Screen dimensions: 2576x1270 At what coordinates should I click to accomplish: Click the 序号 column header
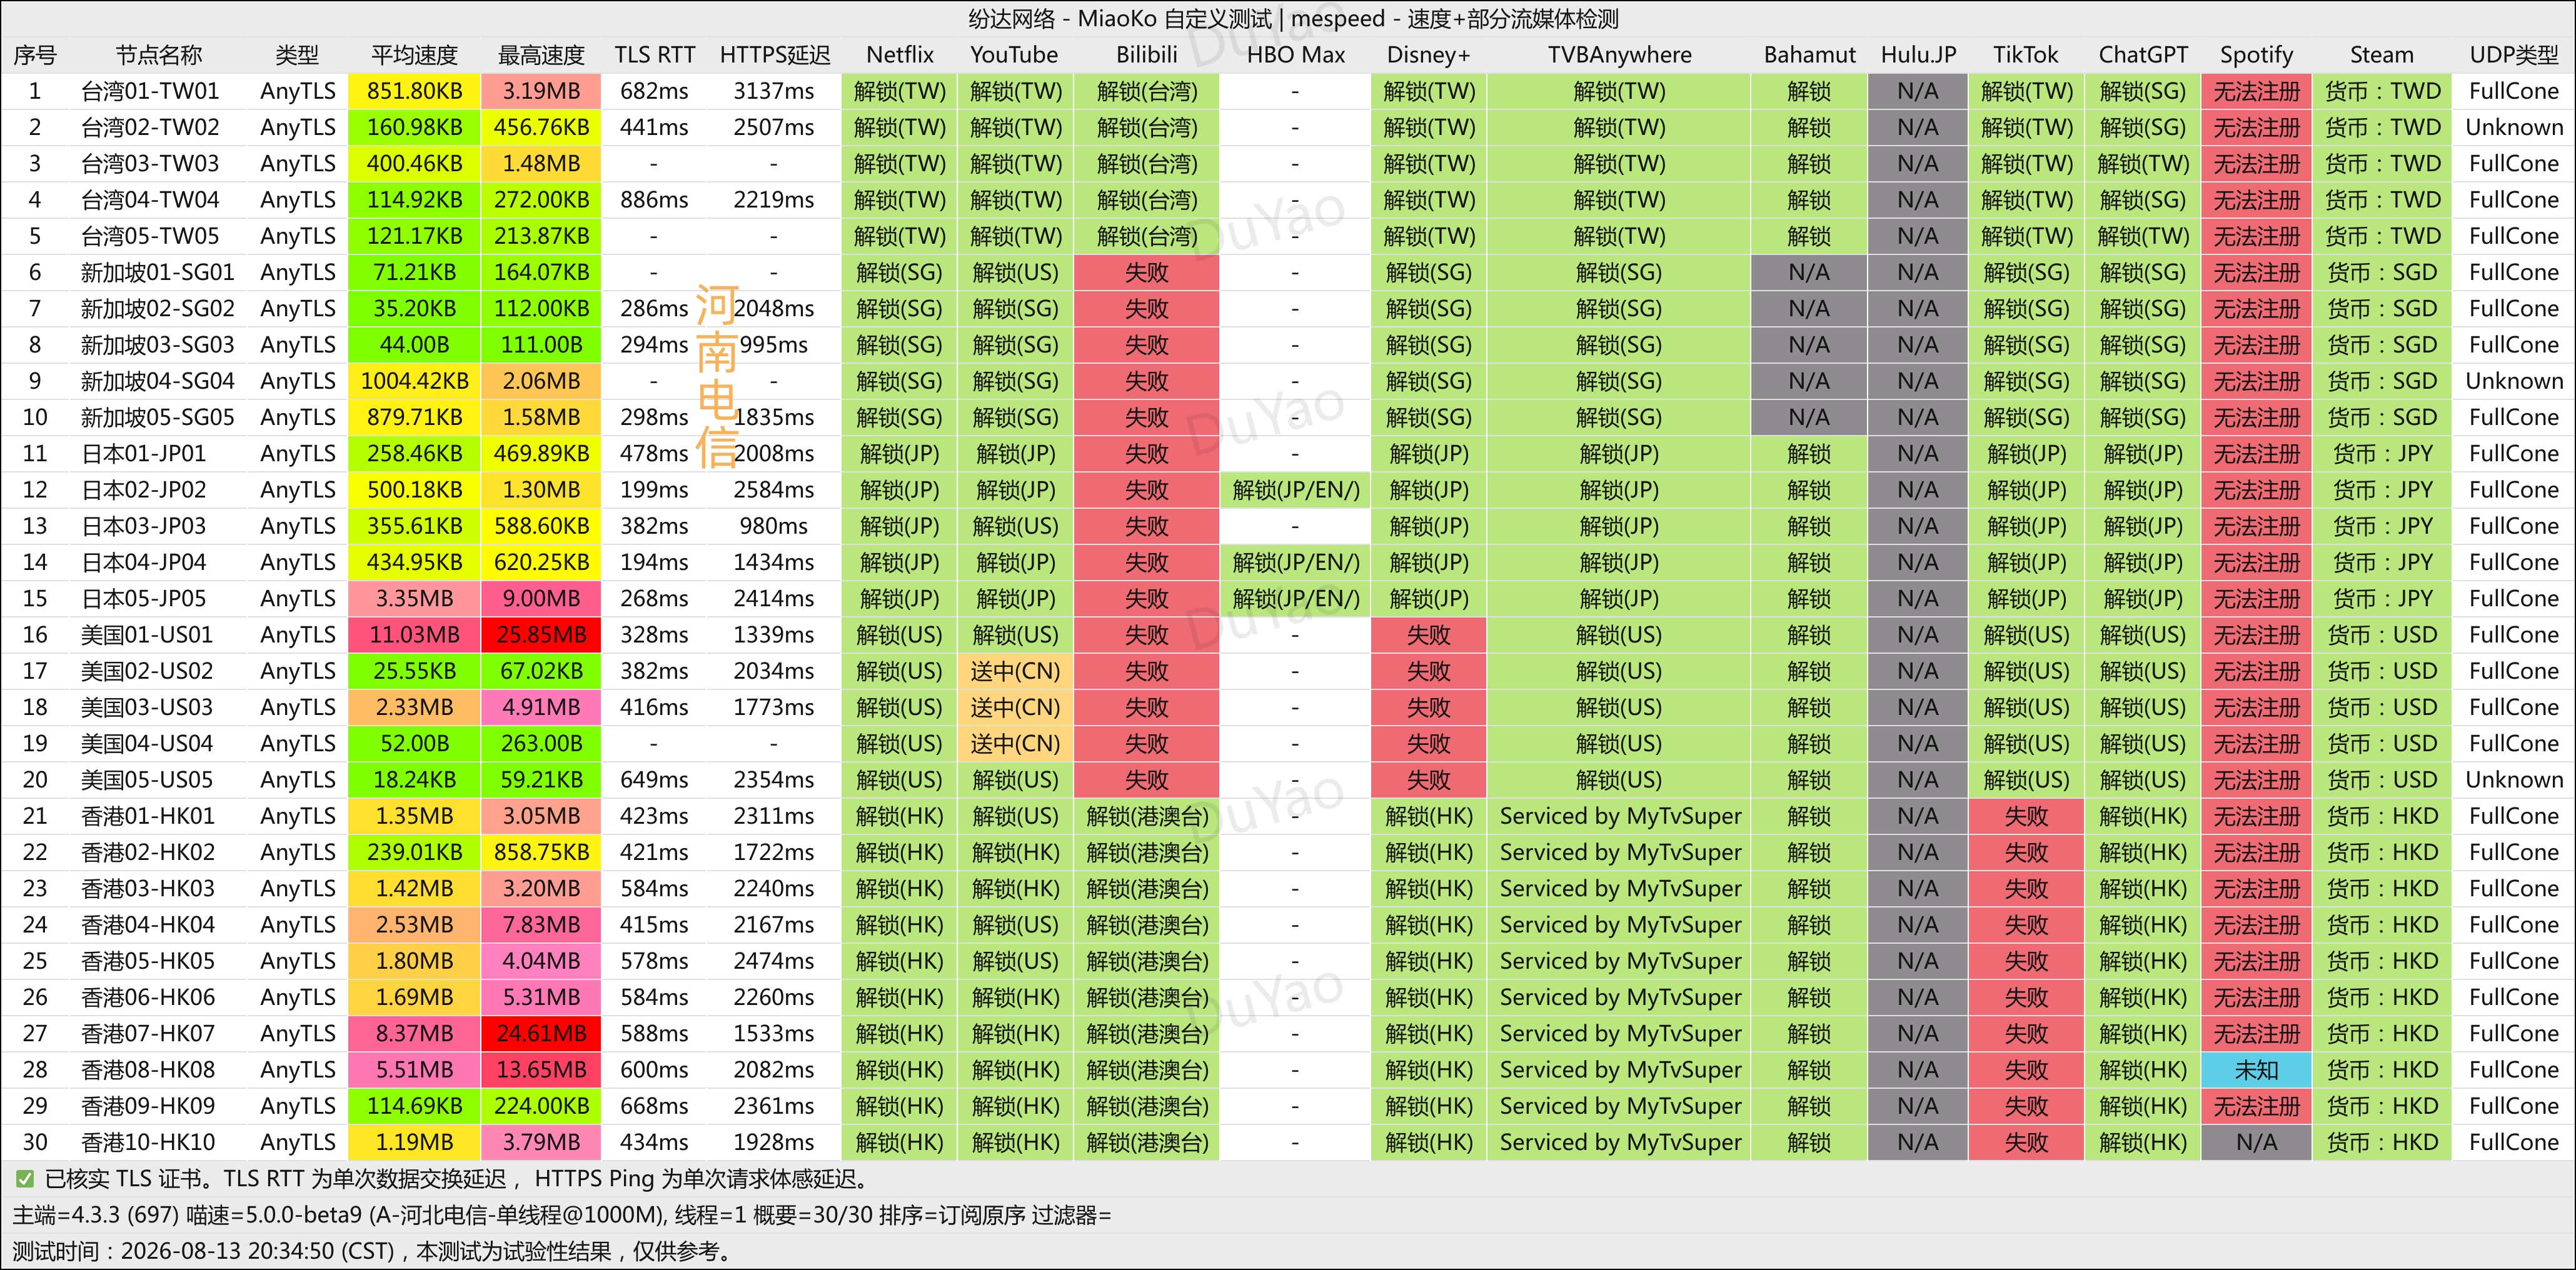(x=35, y=55)
